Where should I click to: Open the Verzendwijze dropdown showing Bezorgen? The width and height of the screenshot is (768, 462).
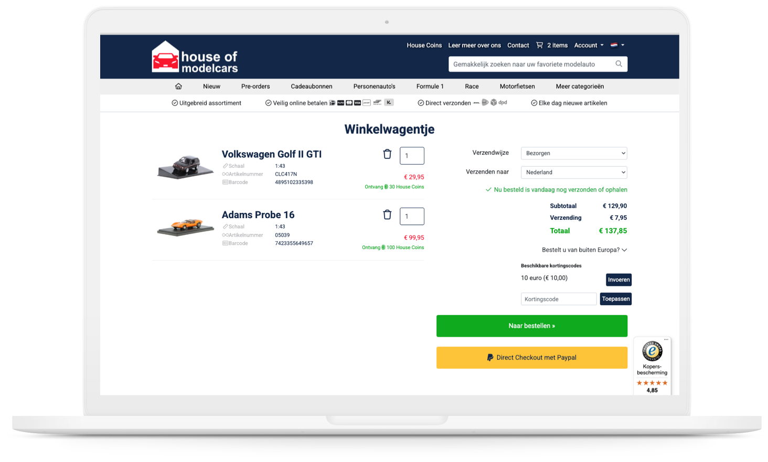pos(573,153)
